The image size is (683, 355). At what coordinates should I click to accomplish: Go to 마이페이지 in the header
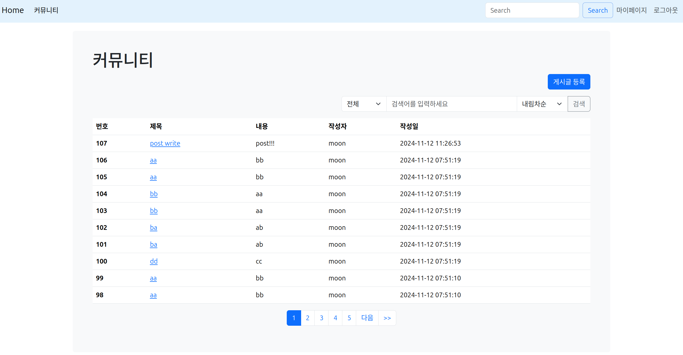(632, 10)
